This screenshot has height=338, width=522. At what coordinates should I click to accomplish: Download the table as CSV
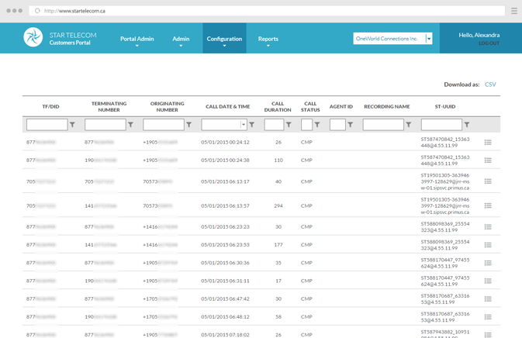490,84
